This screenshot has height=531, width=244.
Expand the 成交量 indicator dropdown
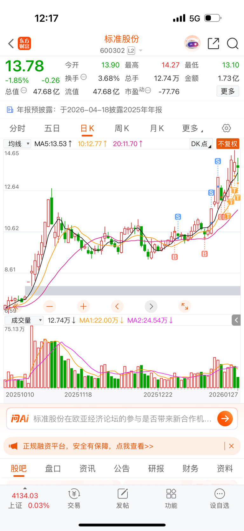point(24,320)
